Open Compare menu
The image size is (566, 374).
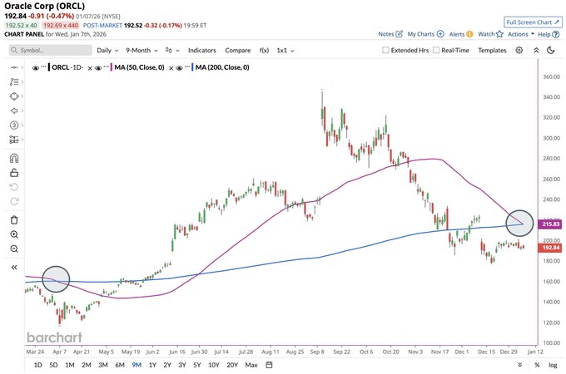tap(237, 51)
